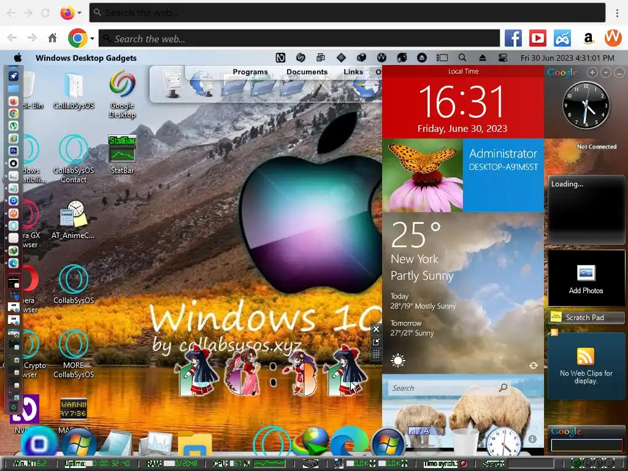
Task: Open MORE CollabSysOS shortcut
Action: [x=74, y=354]
